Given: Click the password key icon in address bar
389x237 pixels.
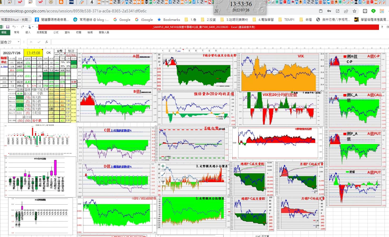Looking at the screenshot, I should pos(329,11).
